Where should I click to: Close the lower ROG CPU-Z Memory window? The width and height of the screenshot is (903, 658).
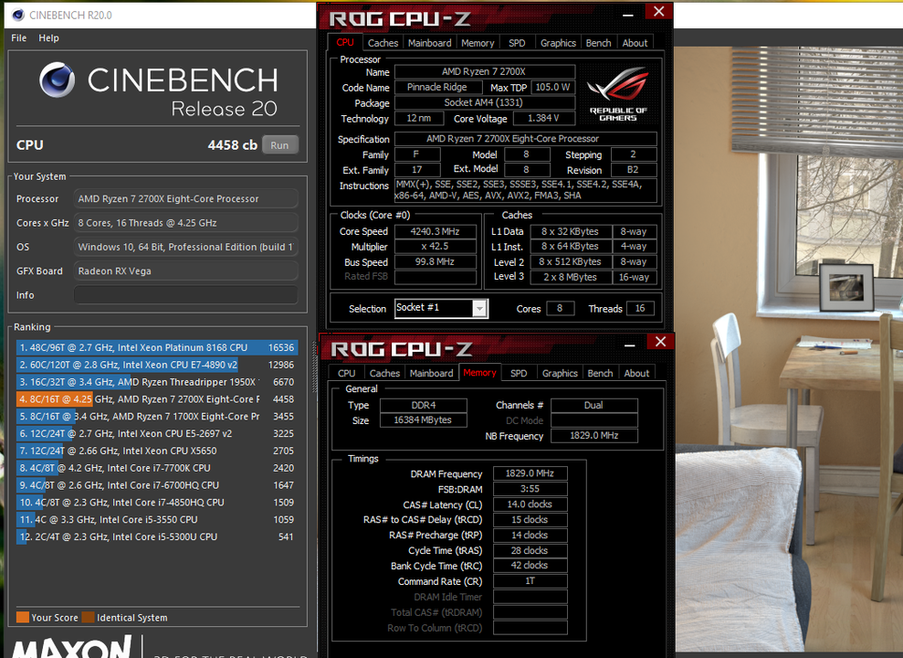tap(660, 342)
